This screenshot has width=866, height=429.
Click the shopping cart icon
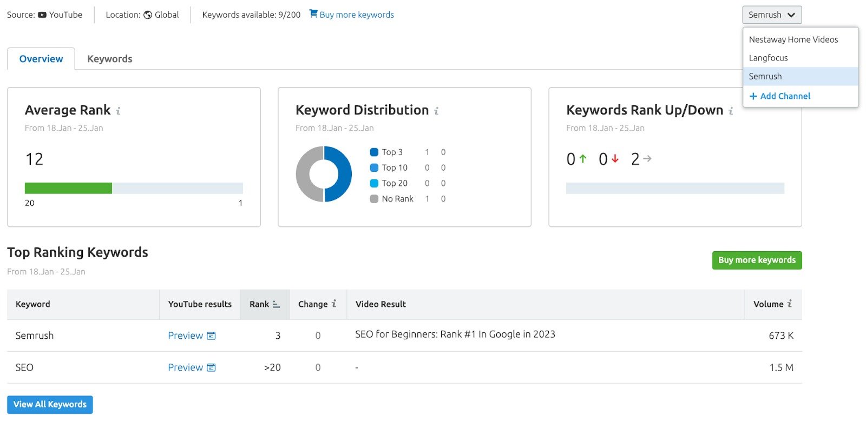point(313,14)
